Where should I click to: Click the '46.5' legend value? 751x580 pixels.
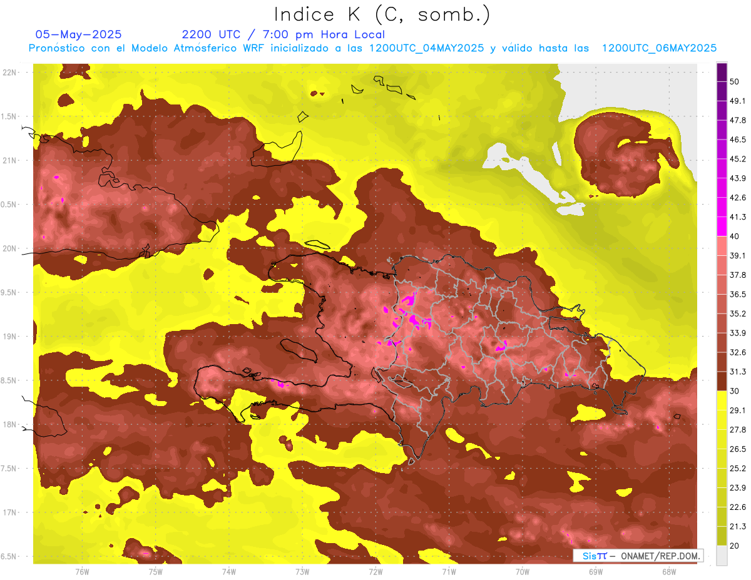[x=738, y=140]
